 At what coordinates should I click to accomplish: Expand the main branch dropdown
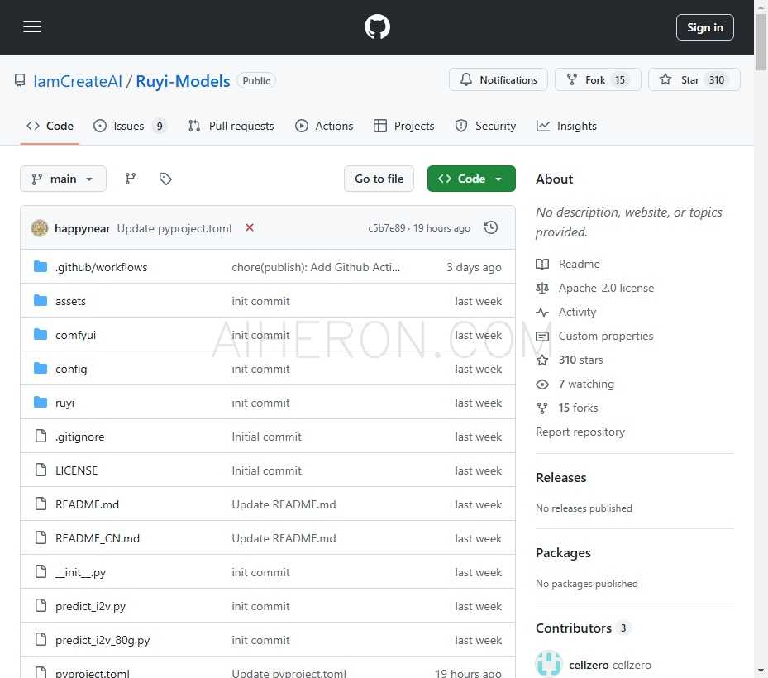63,179
